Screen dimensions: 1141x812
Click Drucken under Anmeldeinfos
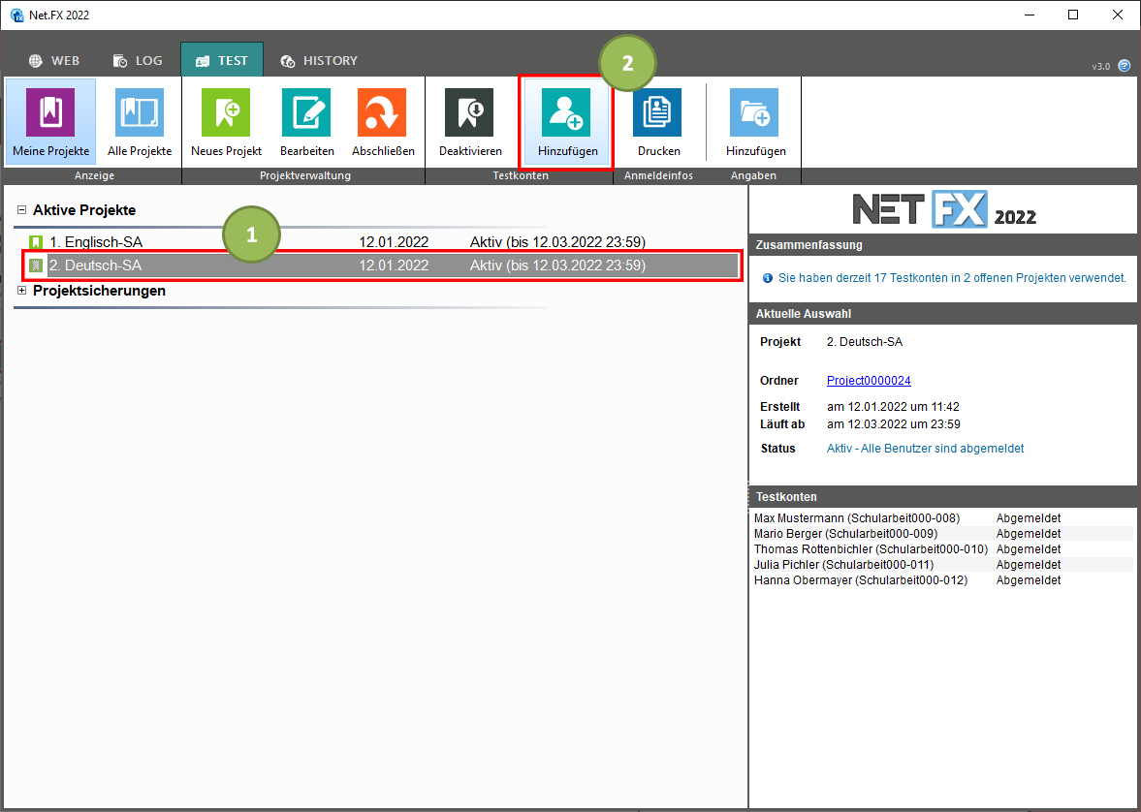658,121
